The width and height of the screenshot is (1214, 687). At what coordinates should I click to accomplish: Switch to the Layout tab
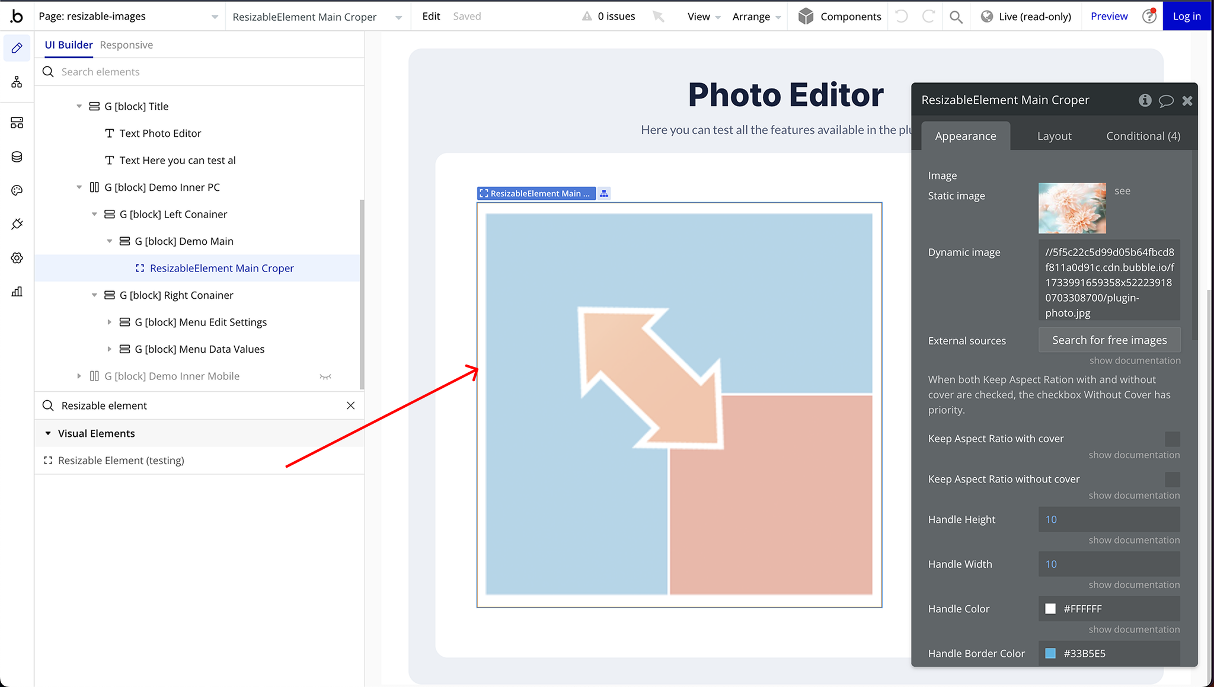pyautogui.click(x=1054, y=136)
